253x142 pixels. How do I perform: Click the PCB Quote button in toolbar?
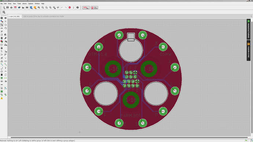[x=94, y=7]
